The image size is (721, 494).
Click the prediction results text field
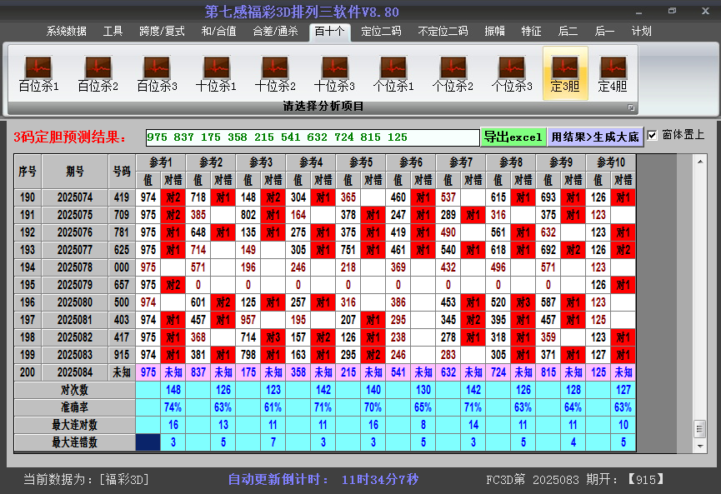[x=313, y=137]
